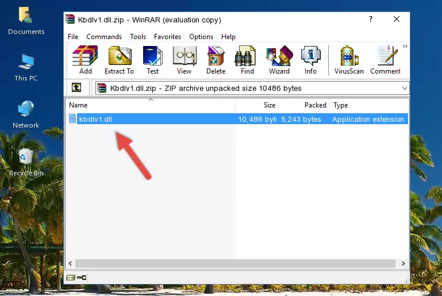Screen dimensions: 442x296
Task: Click the horizontal scrollbar track
Action: point(236,263)
